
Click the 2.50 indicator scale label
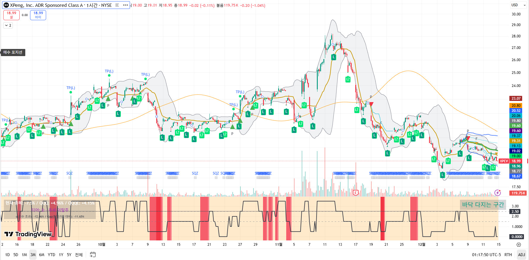tap(515, 212)
